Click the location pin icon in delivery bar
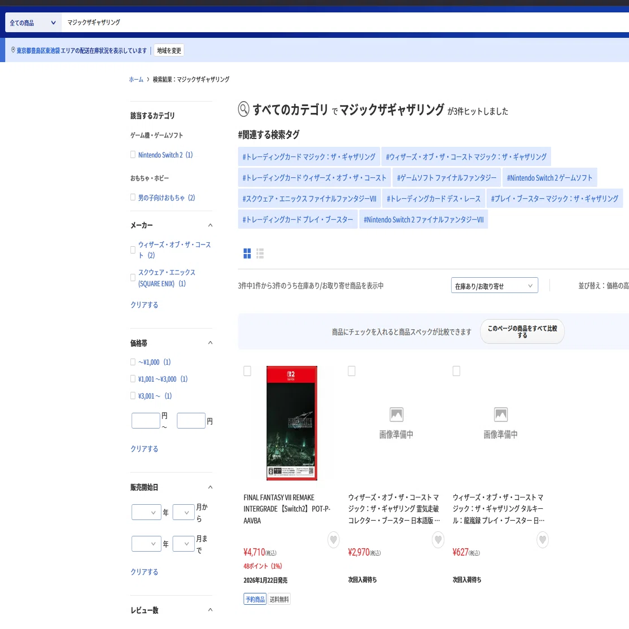This screenshot has width=629, height=629. pyautogui.click(x=13, y=50)
